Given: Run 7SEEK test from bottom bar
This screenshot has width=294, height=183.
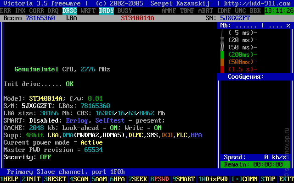Looking at the screenshot, I should (138, 179).
